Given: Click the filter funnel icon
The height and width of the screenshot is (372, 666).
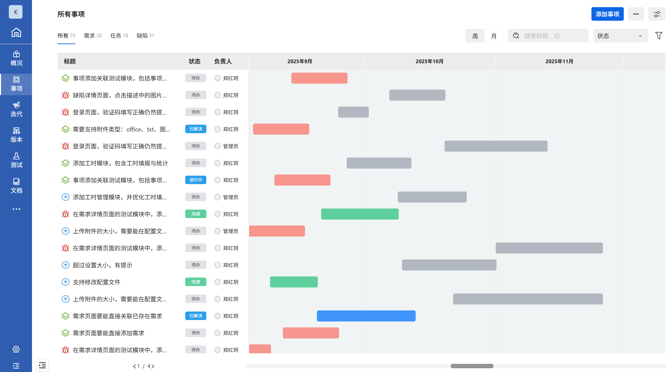Looking at the screenshot, I should (659, 36).
